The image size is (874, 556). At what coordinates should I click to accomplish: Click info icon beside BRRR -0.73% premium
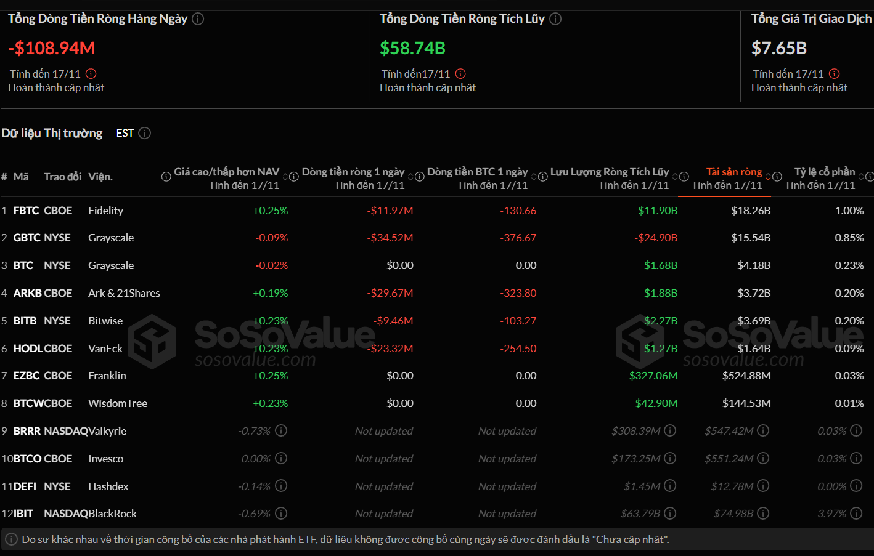pyautogui.click(x=281, y=430)
